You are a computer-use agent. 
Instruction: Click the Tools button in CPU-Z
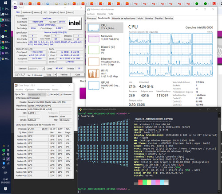[48, 75]
